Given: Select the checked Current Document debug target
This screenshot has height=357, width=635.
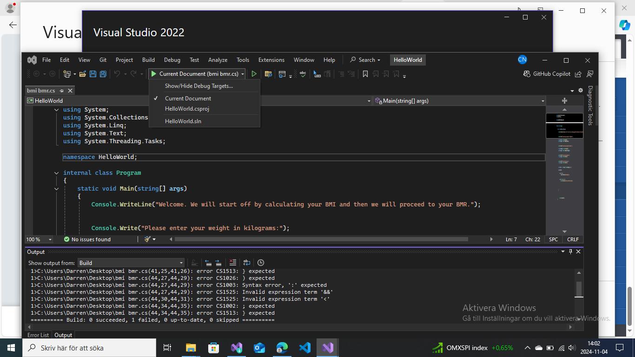Looking at the screenshot, I should 188,99.
